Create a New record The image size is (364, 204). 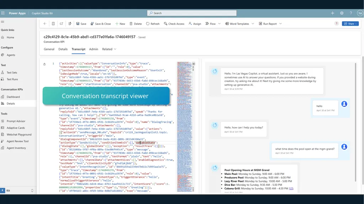coord(120,24)
